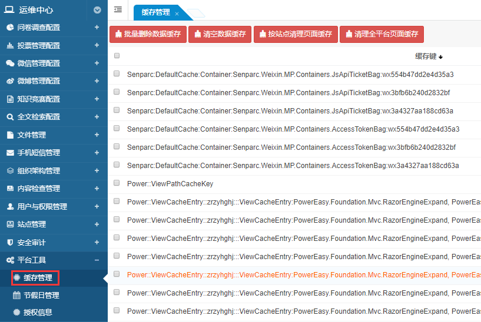
Task: Select checkbox for JsApiTicketBag wx554b47dd2e4d35a3 row
Action: point(117,74)
